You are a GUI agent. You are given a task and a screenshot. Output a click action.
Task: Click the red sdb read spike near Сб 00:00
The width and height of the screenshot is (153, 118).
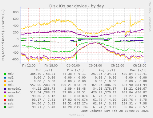pyautogui.click(x=76, y=45)
